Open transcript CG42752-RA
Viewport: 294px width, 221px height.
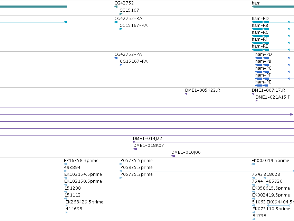[128, 19]
